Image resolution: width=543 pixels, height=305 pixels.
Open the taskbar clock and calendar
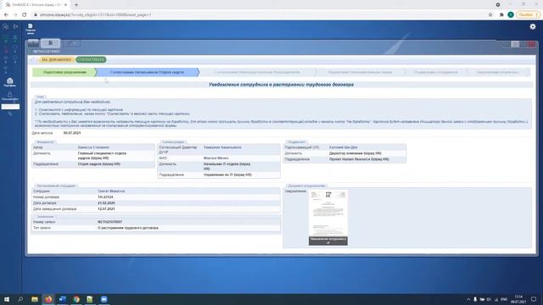coord(518,299)
